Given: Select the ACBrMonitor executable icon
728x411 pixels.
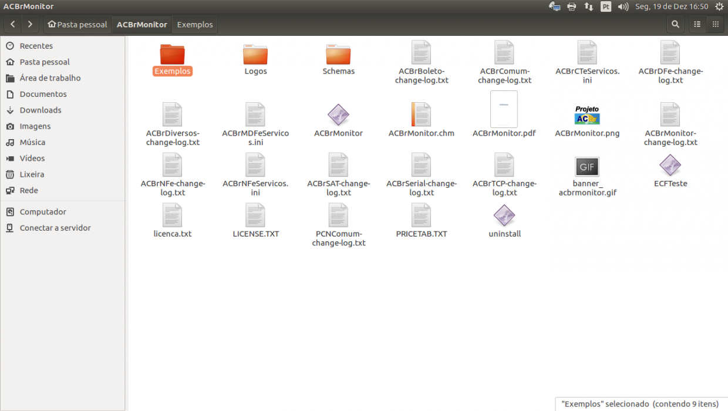Looking at the screenshot, I should coord(338,115).
